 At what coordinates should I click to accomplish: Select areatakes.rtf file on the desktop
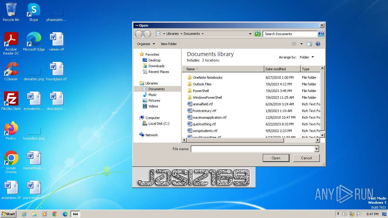(x=11, y=190)
